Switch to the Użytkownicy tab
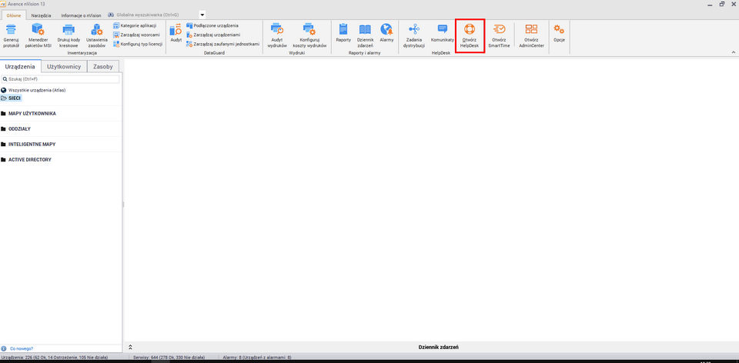Image resolution: width=739 pixels, height=363 pixels. pyautogui.click(x=65, y=67)
